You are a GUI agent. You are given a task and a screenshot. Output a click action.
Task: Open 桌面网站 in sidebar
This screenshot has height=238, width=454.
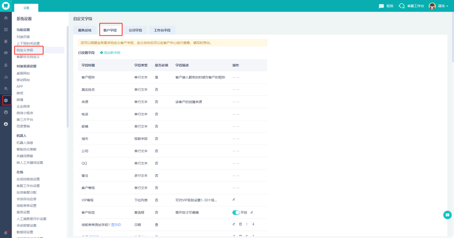[23, 73]
